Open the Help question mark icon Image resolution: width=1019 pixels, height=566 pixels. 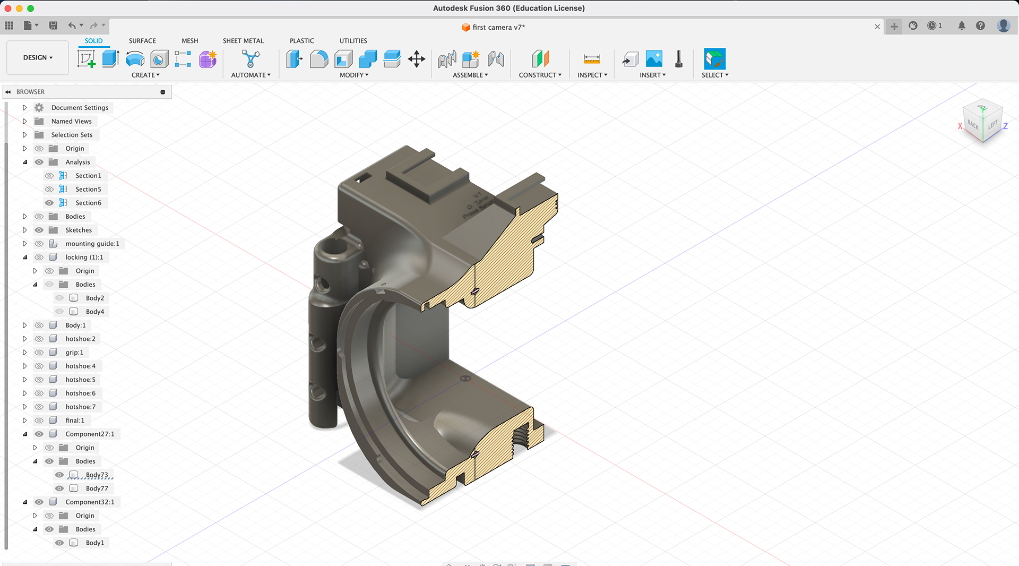pos(980,25)
